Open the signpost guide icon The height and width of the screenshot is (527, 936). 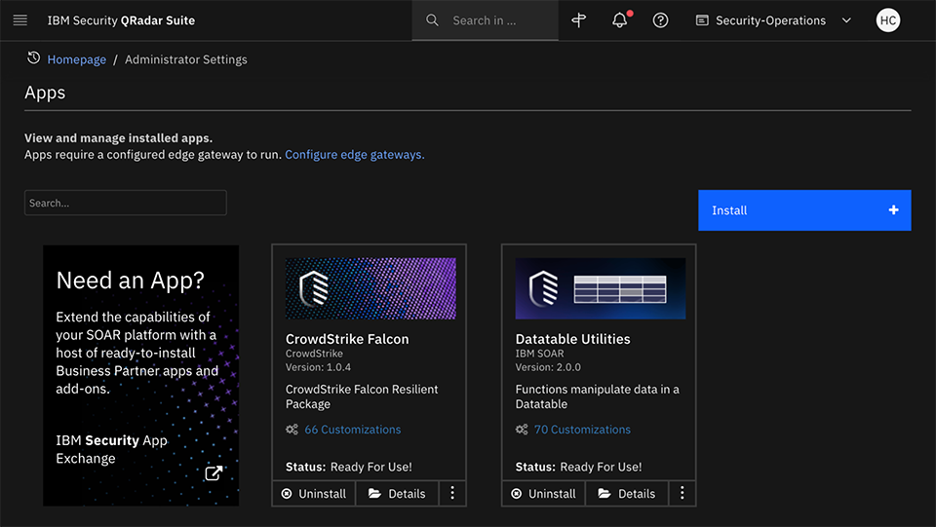coord(578,20)
